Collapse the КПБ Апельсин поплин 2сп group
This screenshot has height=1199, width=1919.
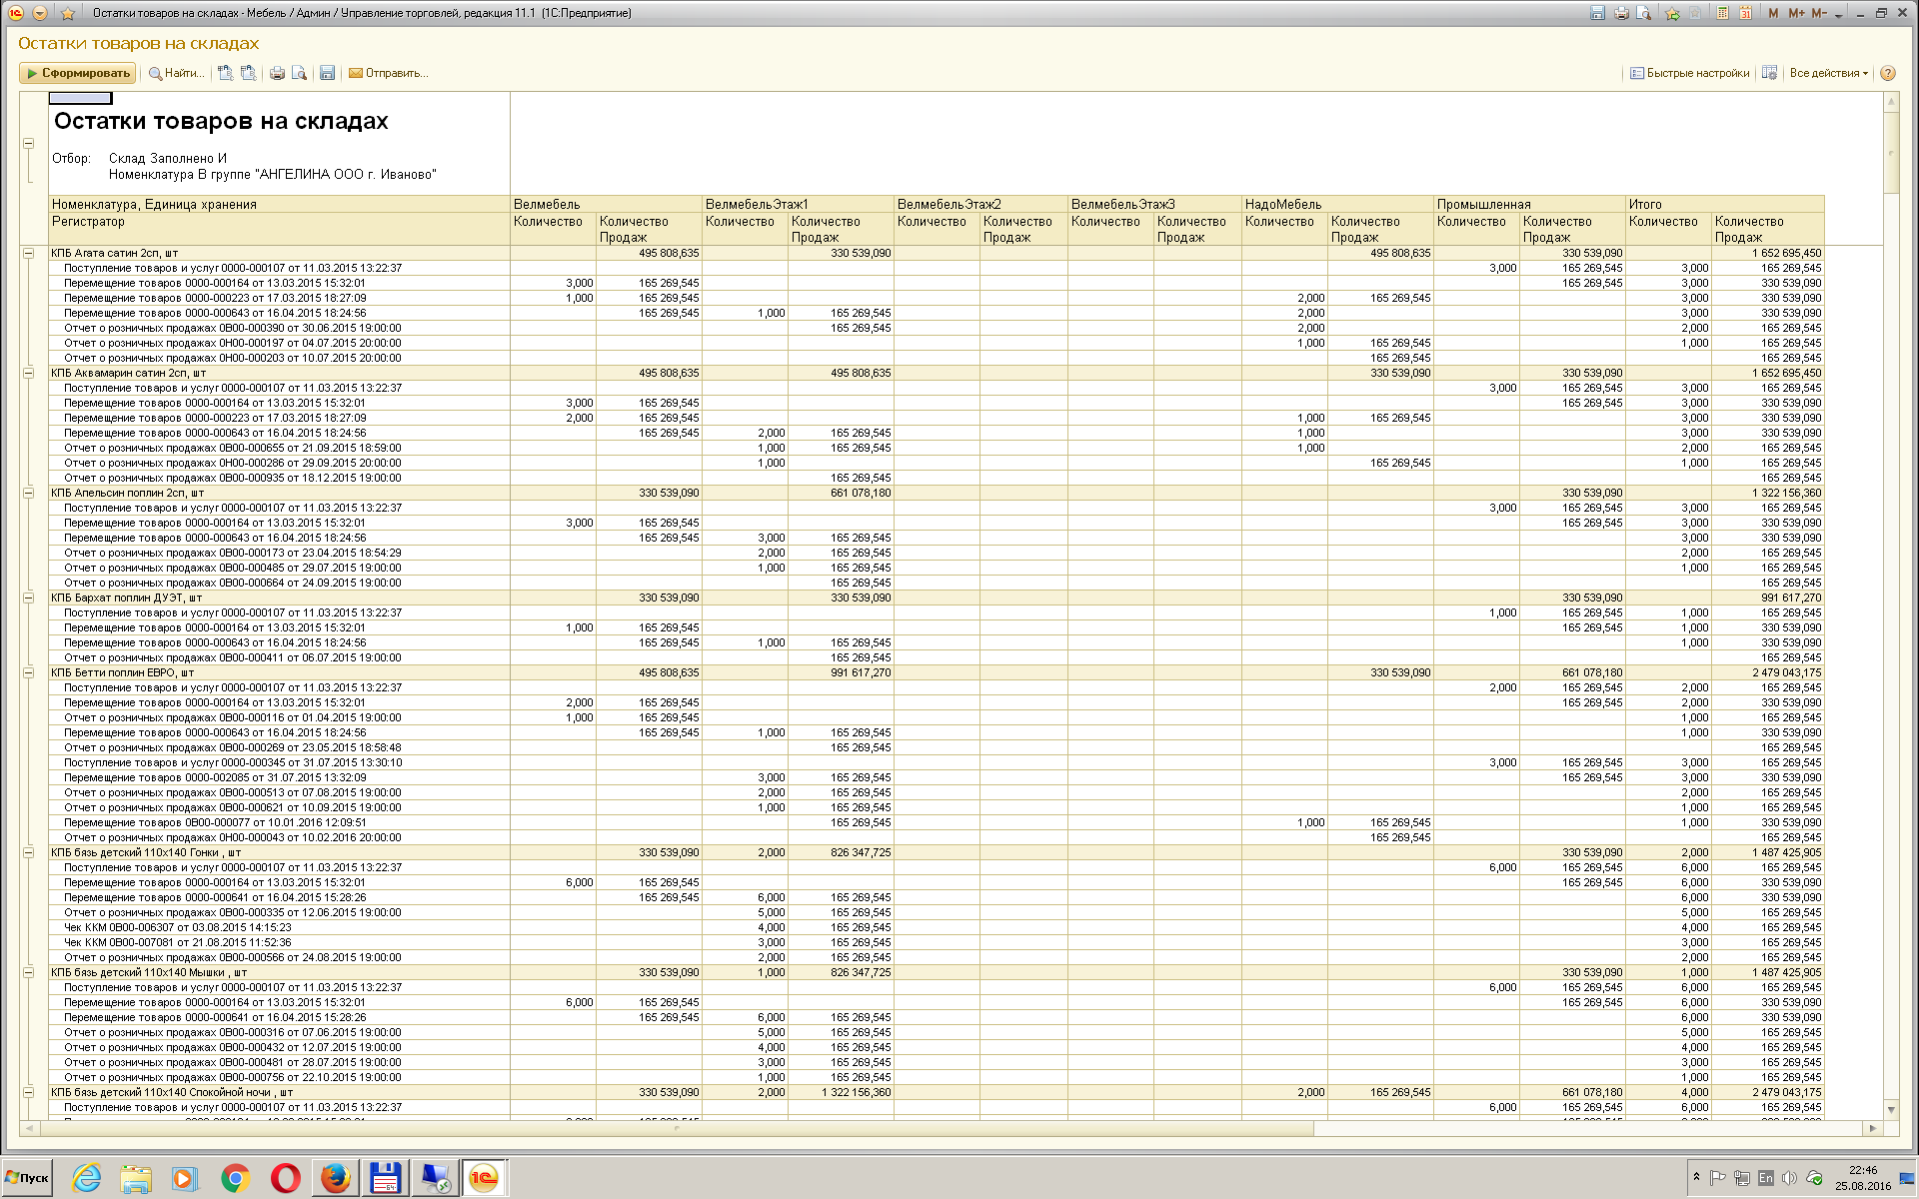coord(28,493)
